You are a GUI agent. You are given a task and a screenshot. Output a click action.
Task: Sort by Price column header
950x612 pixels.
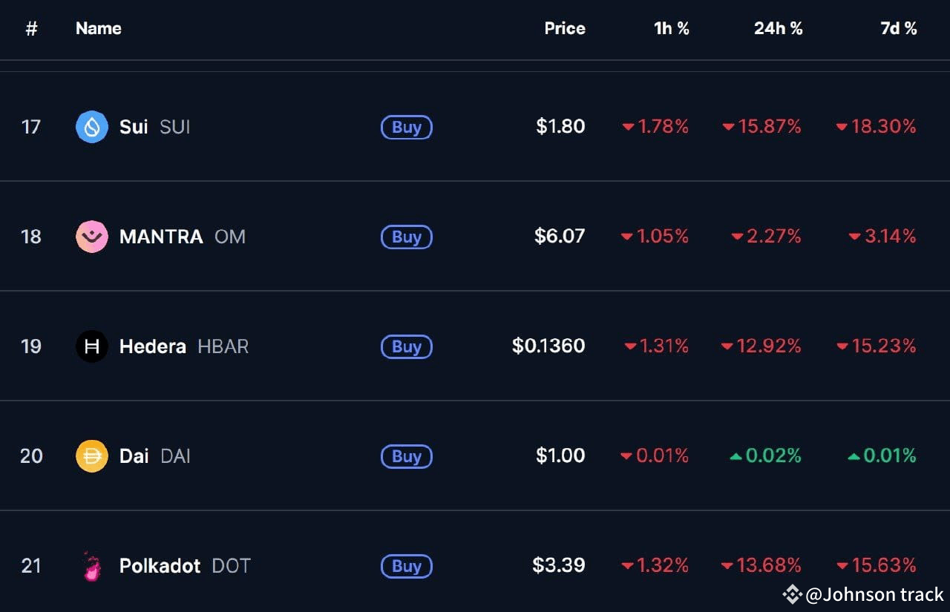click(565, 28)
